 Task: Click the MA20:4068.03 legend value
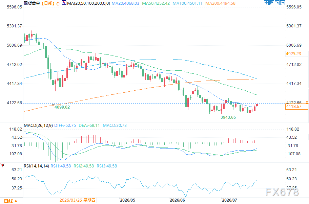point(125,3)
